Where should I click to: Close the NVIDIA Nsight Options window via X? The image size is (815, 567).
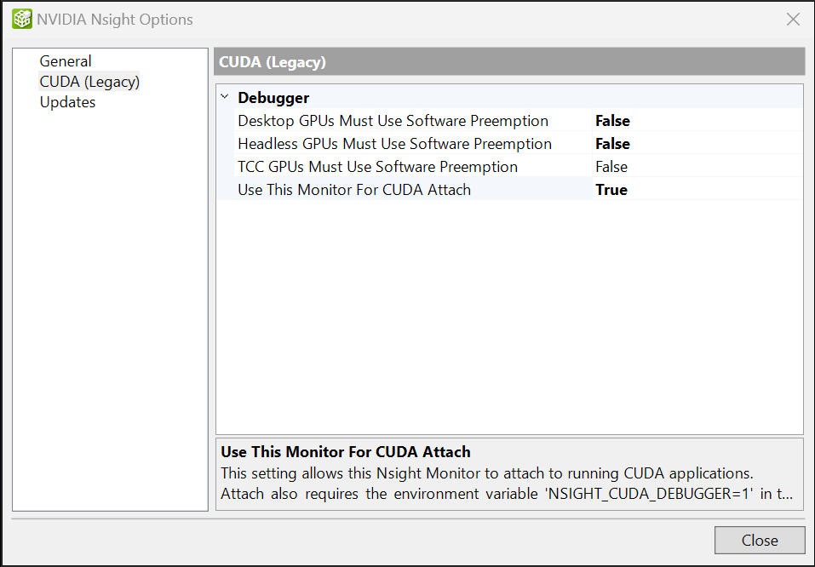(x=793, y=20)
